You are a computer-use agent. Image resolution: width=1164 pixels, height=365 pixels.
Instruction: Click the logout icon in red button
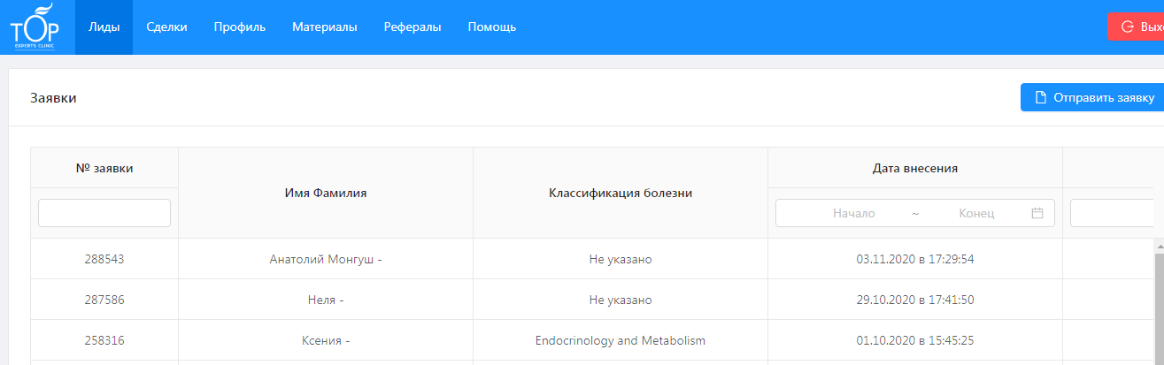click(x=1128, y=27)
